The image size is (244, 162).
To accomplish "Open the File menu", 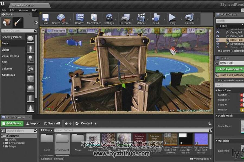I will [4, 10].
